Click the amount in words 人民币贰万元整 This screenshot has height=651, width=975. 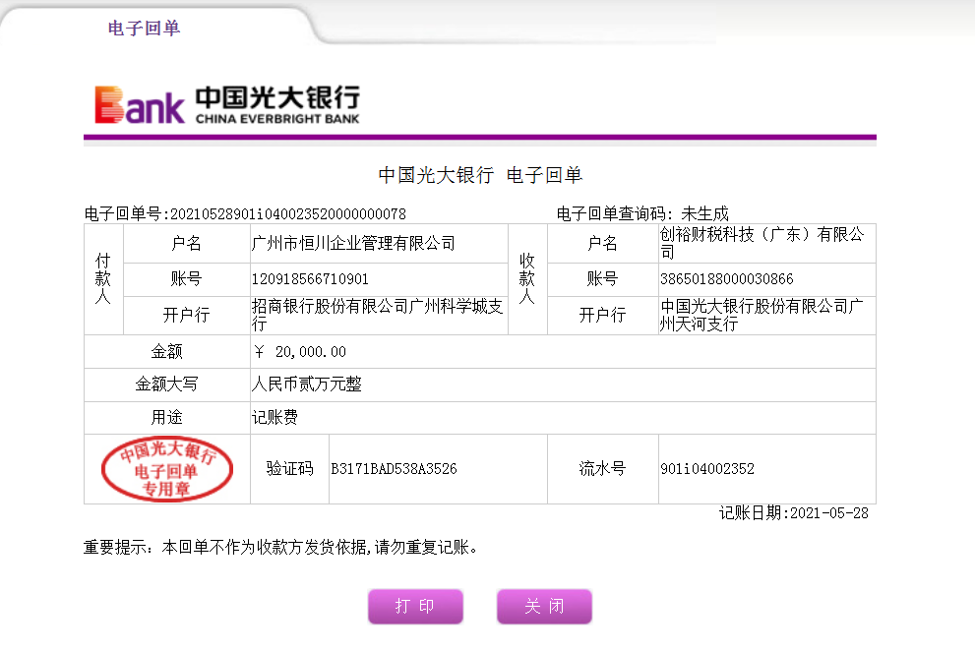307,385
